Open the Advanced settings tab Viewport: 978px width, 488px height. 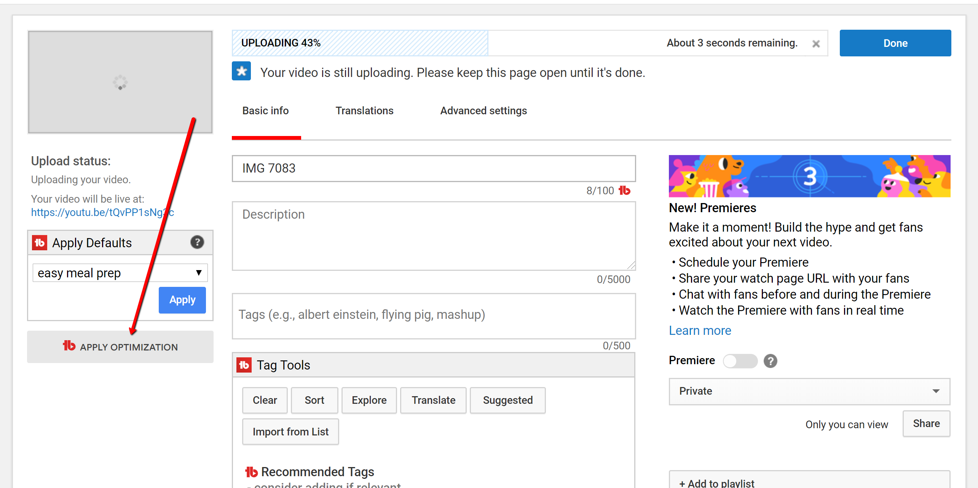(x=483, y=111)
